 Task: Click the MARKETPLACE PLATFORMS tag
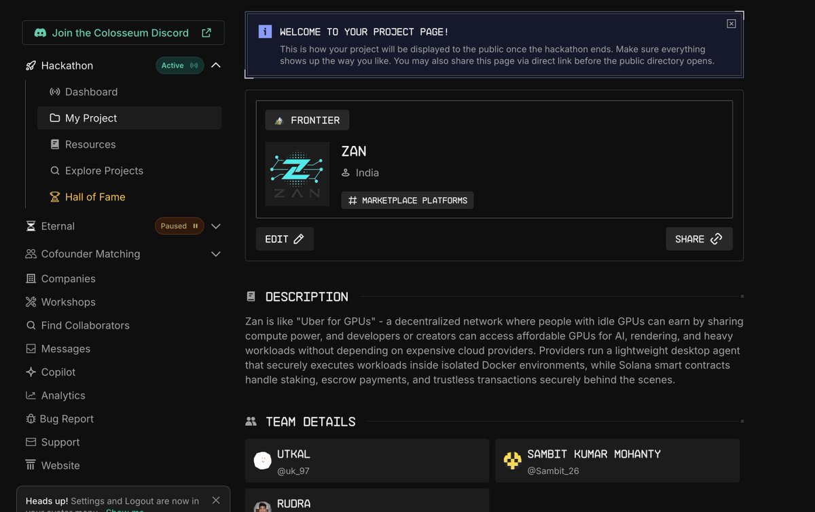point(407,200)
